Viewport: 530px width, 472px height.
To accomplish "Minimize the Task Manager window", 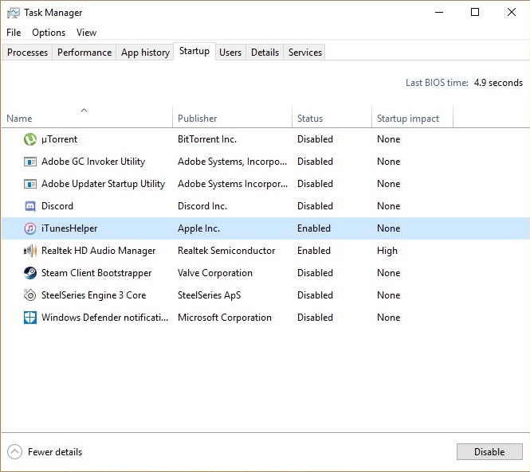I will click(438, 13).
